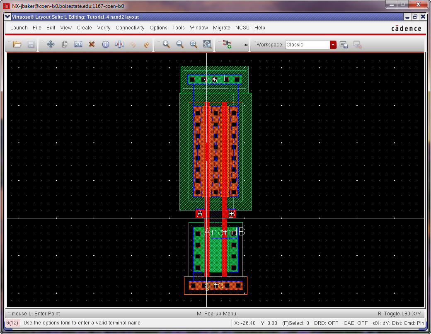Click the Workspace Classic combo box field

pos(307,45)
